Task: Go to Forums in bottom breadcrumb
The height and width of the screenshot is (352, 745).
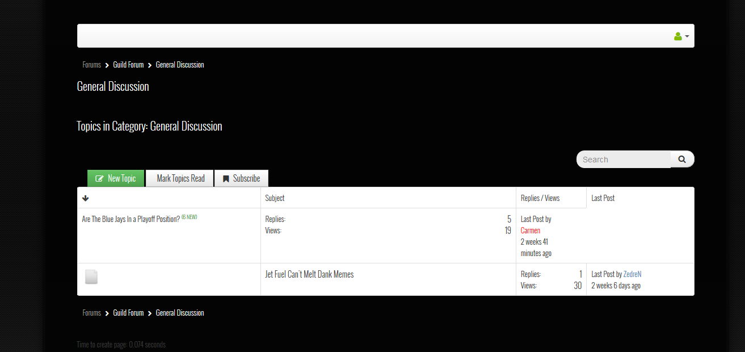Action: click(x=91, y=313)
